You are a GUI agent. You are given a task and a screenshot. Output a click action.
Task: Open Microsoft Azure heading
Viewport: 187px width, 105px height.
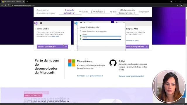[x=84, y=61]
